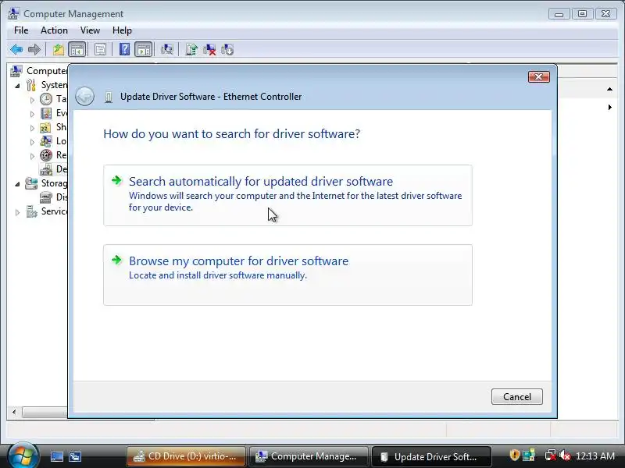Click the Update Driver Software toolbar icon
The height and width of the screenshot is (468, 625).
[191, 50]
